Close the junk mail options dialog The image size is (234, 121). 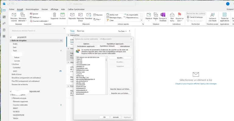click(x=131, y=39)
